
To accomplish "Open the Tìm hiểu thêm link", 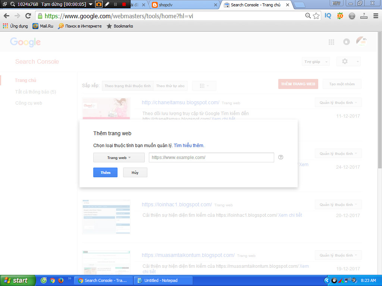I will click(189, 146).
